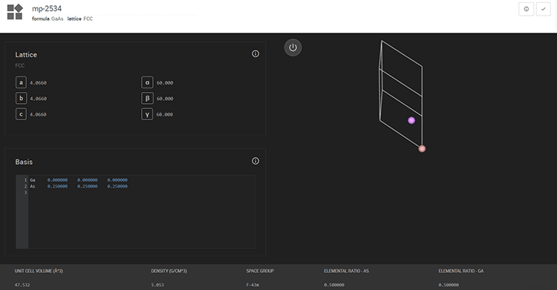Click the circular icon next to checkmark

[x=526, y=9]
